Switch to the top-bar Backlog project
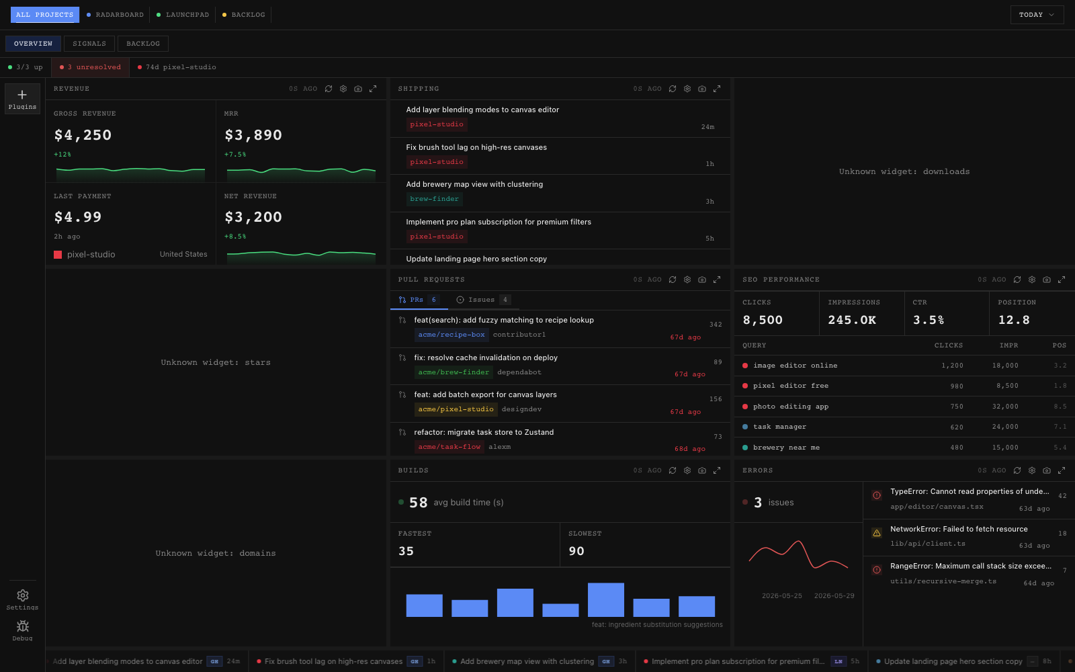Viewport: 1075px width, 672px height. point(243,15)
